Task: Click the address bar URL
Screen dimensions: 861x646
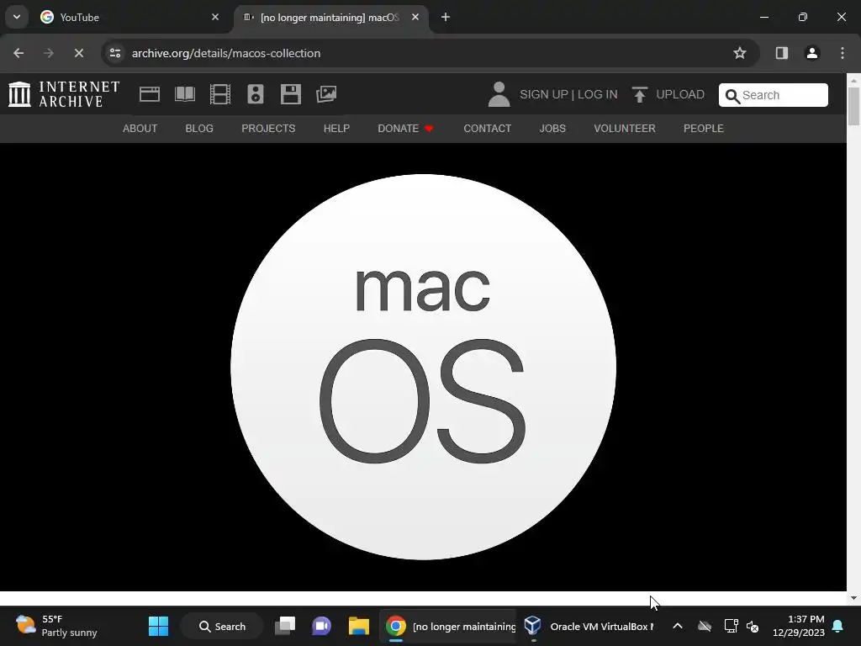Action: (225, 53)
